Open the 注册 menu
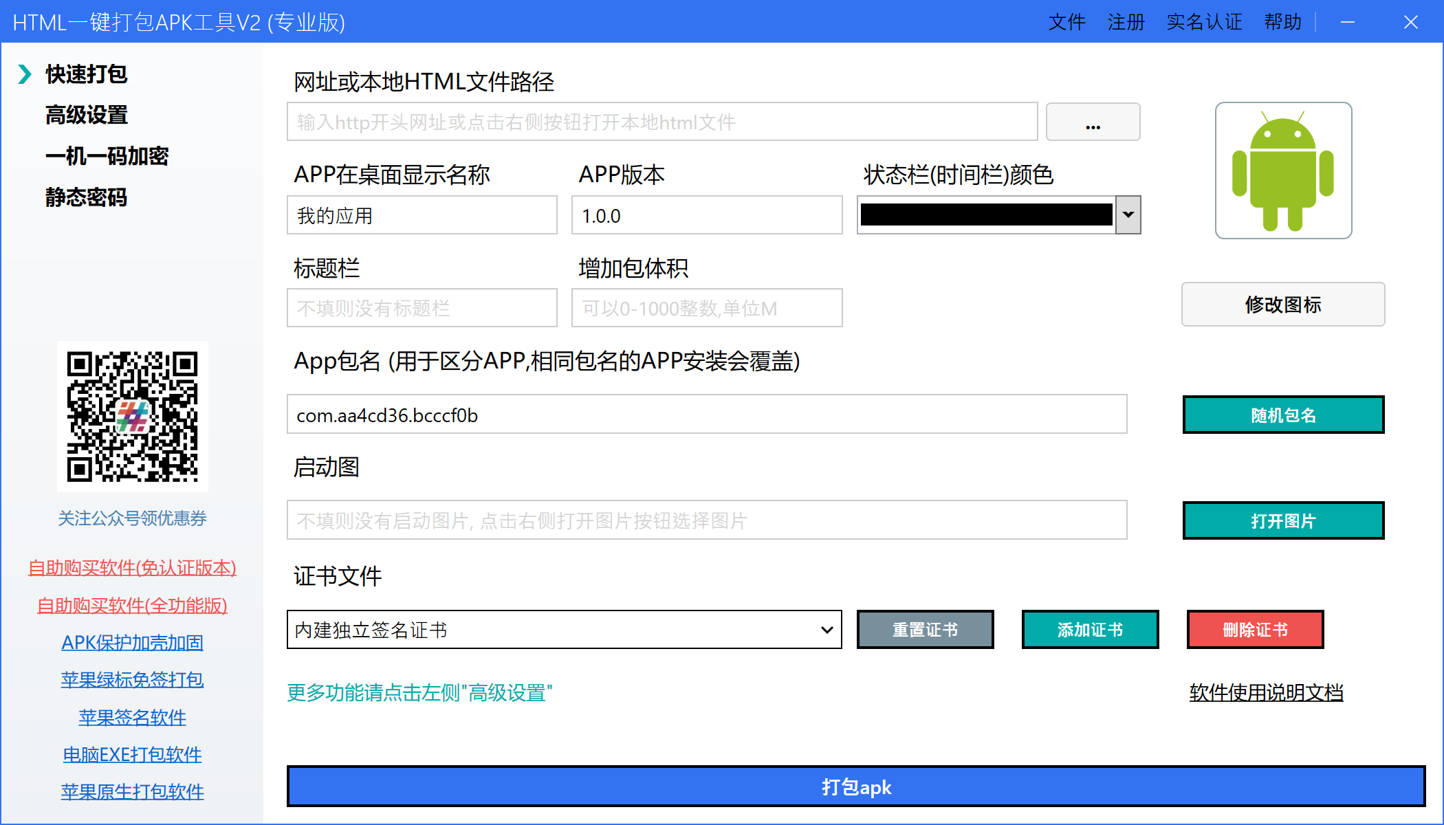The image size is (1444, 825). [x=1126, y=22]
